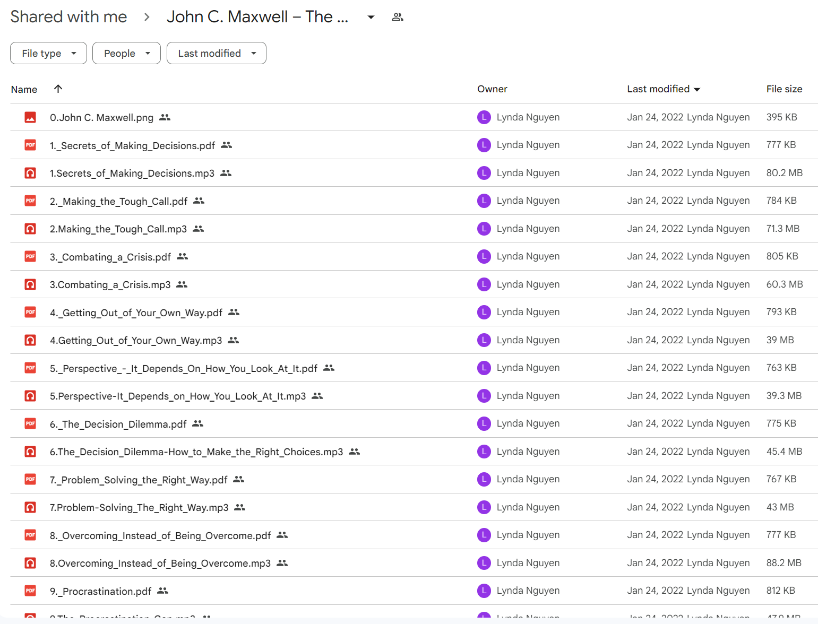Image resolution: width=818 pixels, height=624 pixels.
Task: Click the audio icon for 7.Problem-Solving_The_Right_Way.mp3
Action: click(30, 507)
